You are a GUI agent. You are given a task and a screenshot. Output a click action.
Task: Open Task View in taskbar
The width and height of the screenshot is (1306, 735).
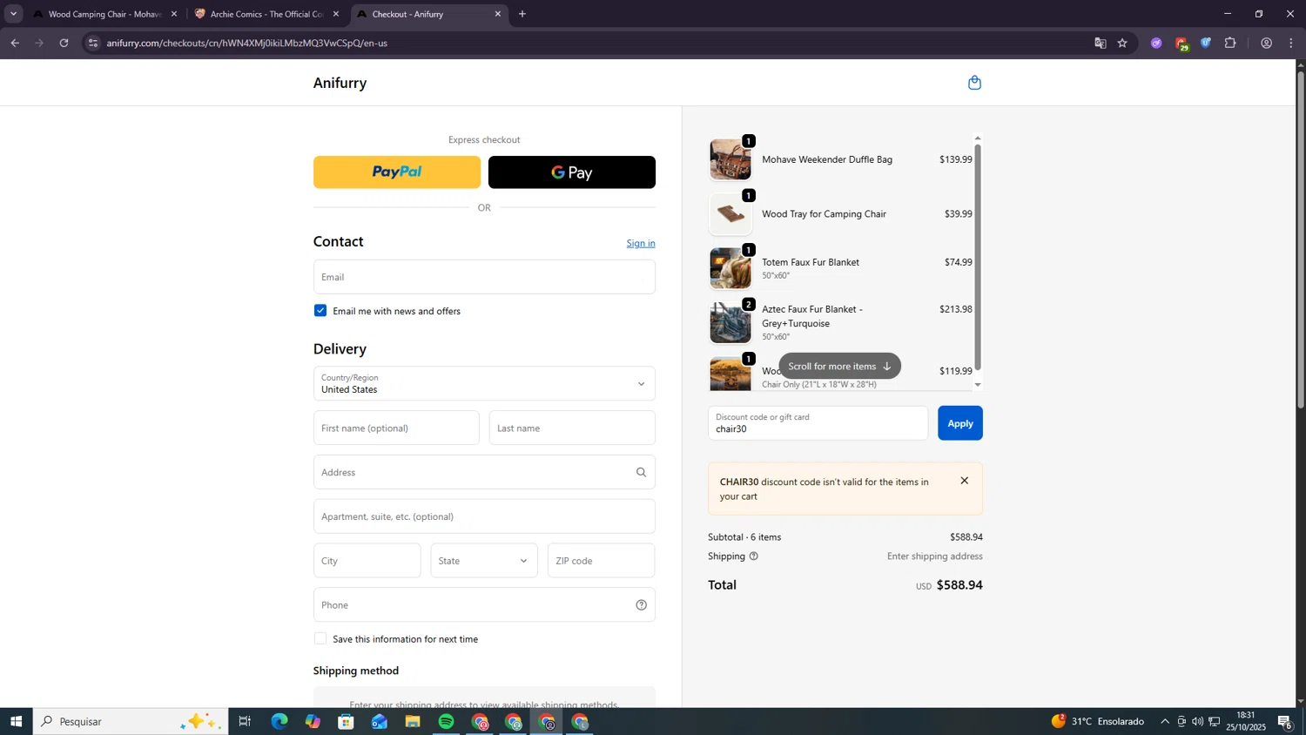coord(245,722)
